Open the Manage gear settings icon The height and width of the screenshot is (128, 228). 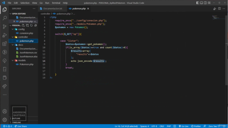click(5, 120)
